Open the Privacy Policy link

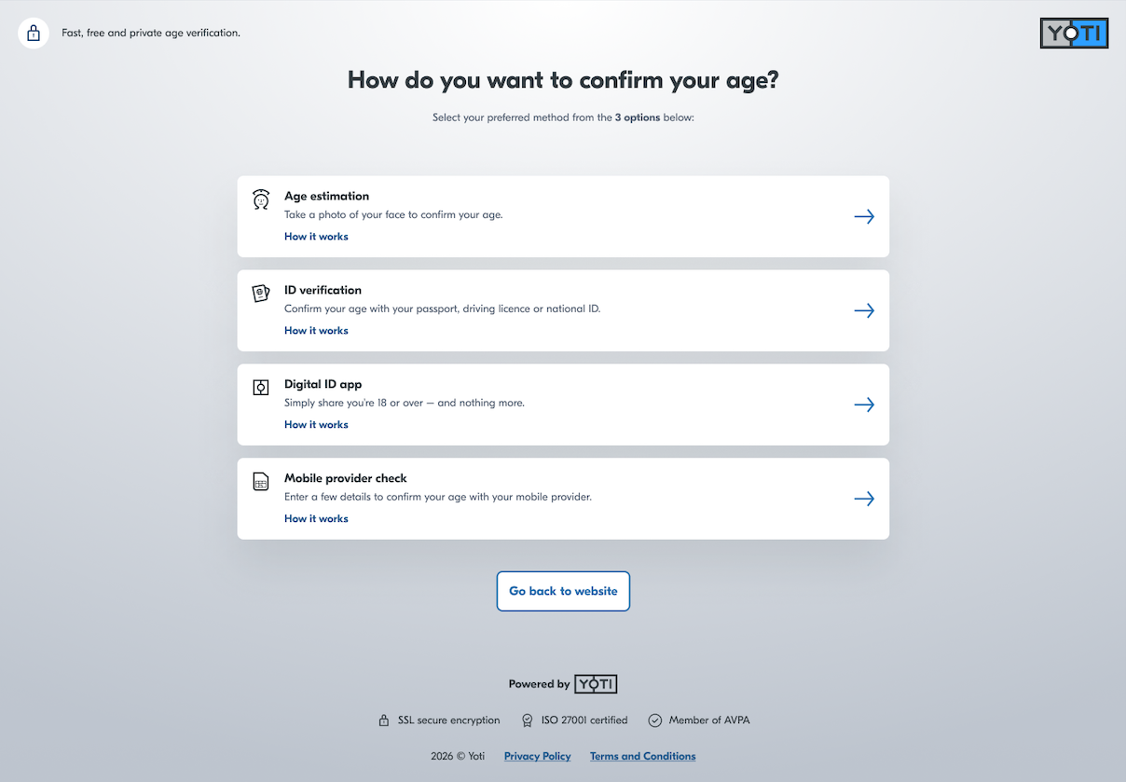click(537, 756)
